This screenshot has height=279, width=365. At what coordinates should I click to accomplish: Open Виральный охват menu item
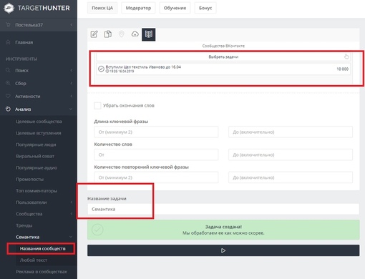point(35,156)
